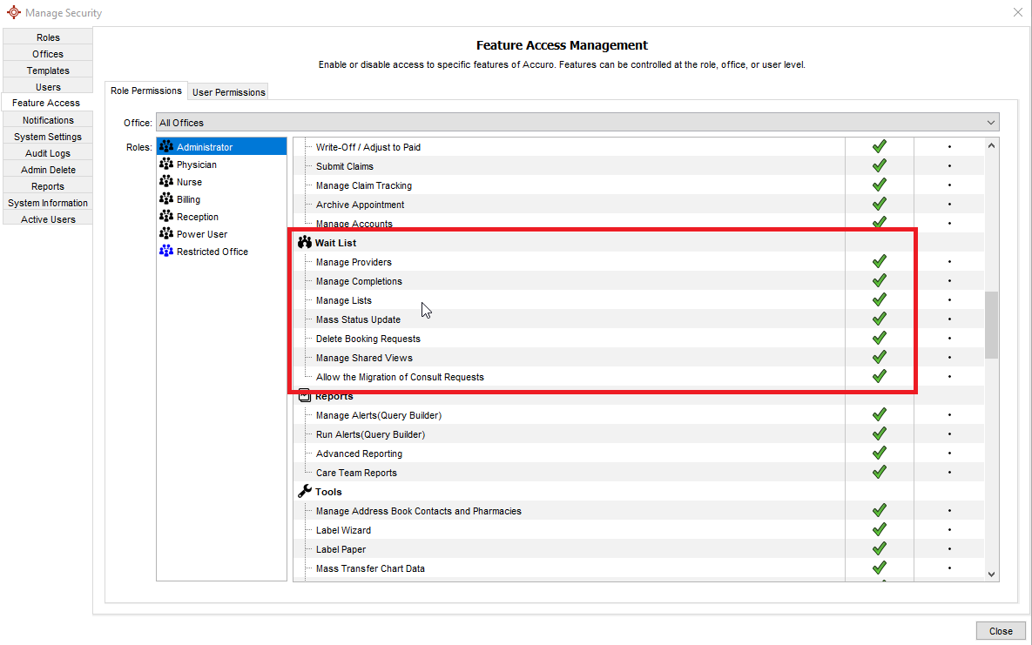Click the Close button
The image size is (1032, 645).
[x=1000, y=631]
